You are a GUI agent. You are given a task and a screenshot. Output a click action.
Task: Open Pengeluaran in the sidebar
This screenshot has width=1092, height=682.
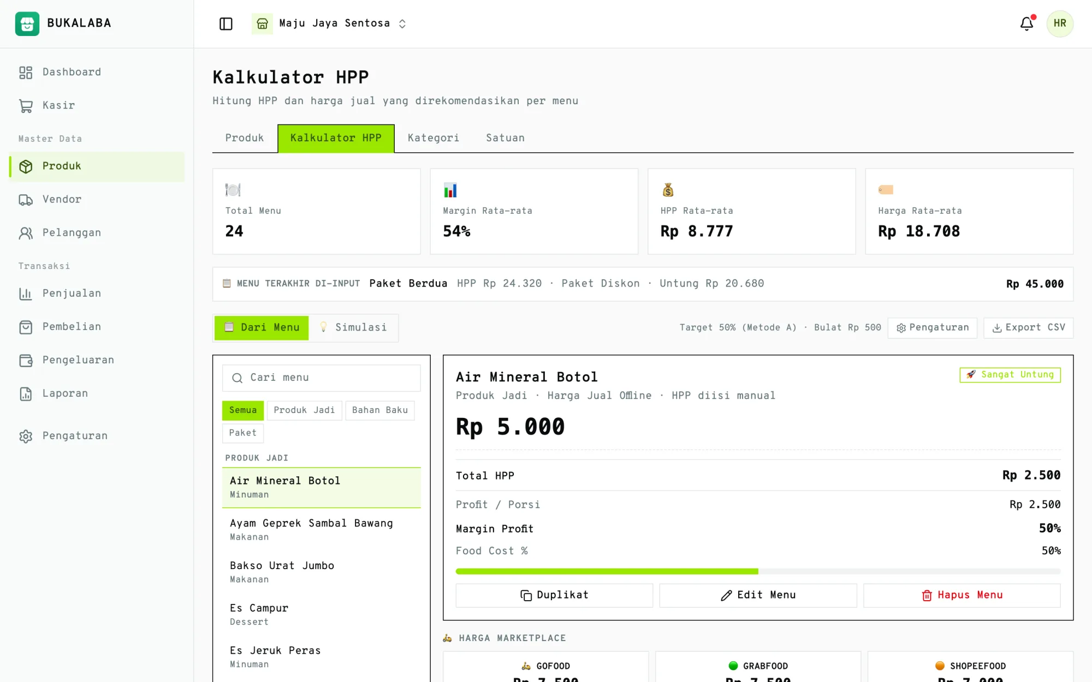(x=97, y=360)
